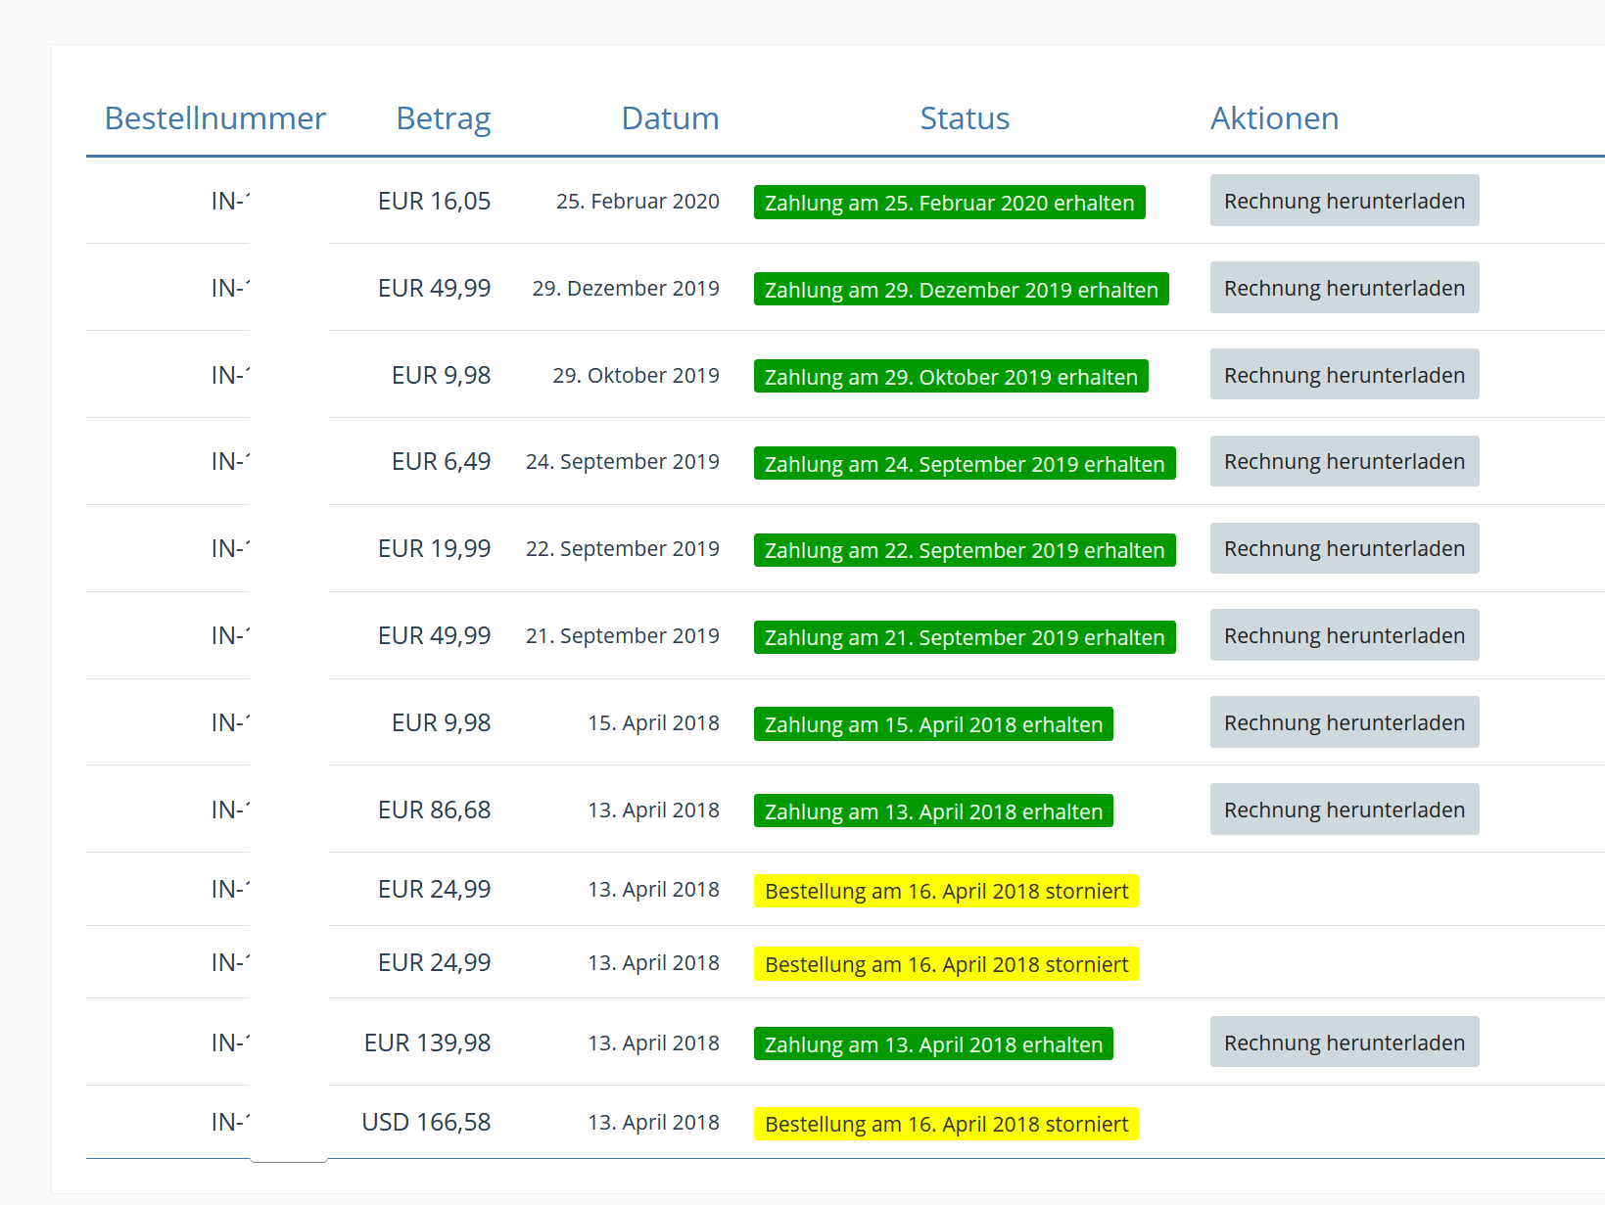Click the Aktionen column header
Image resolution: width=1605 pixels, height=1205 pixels.
pyautogui.click(x=1274, y=118)
